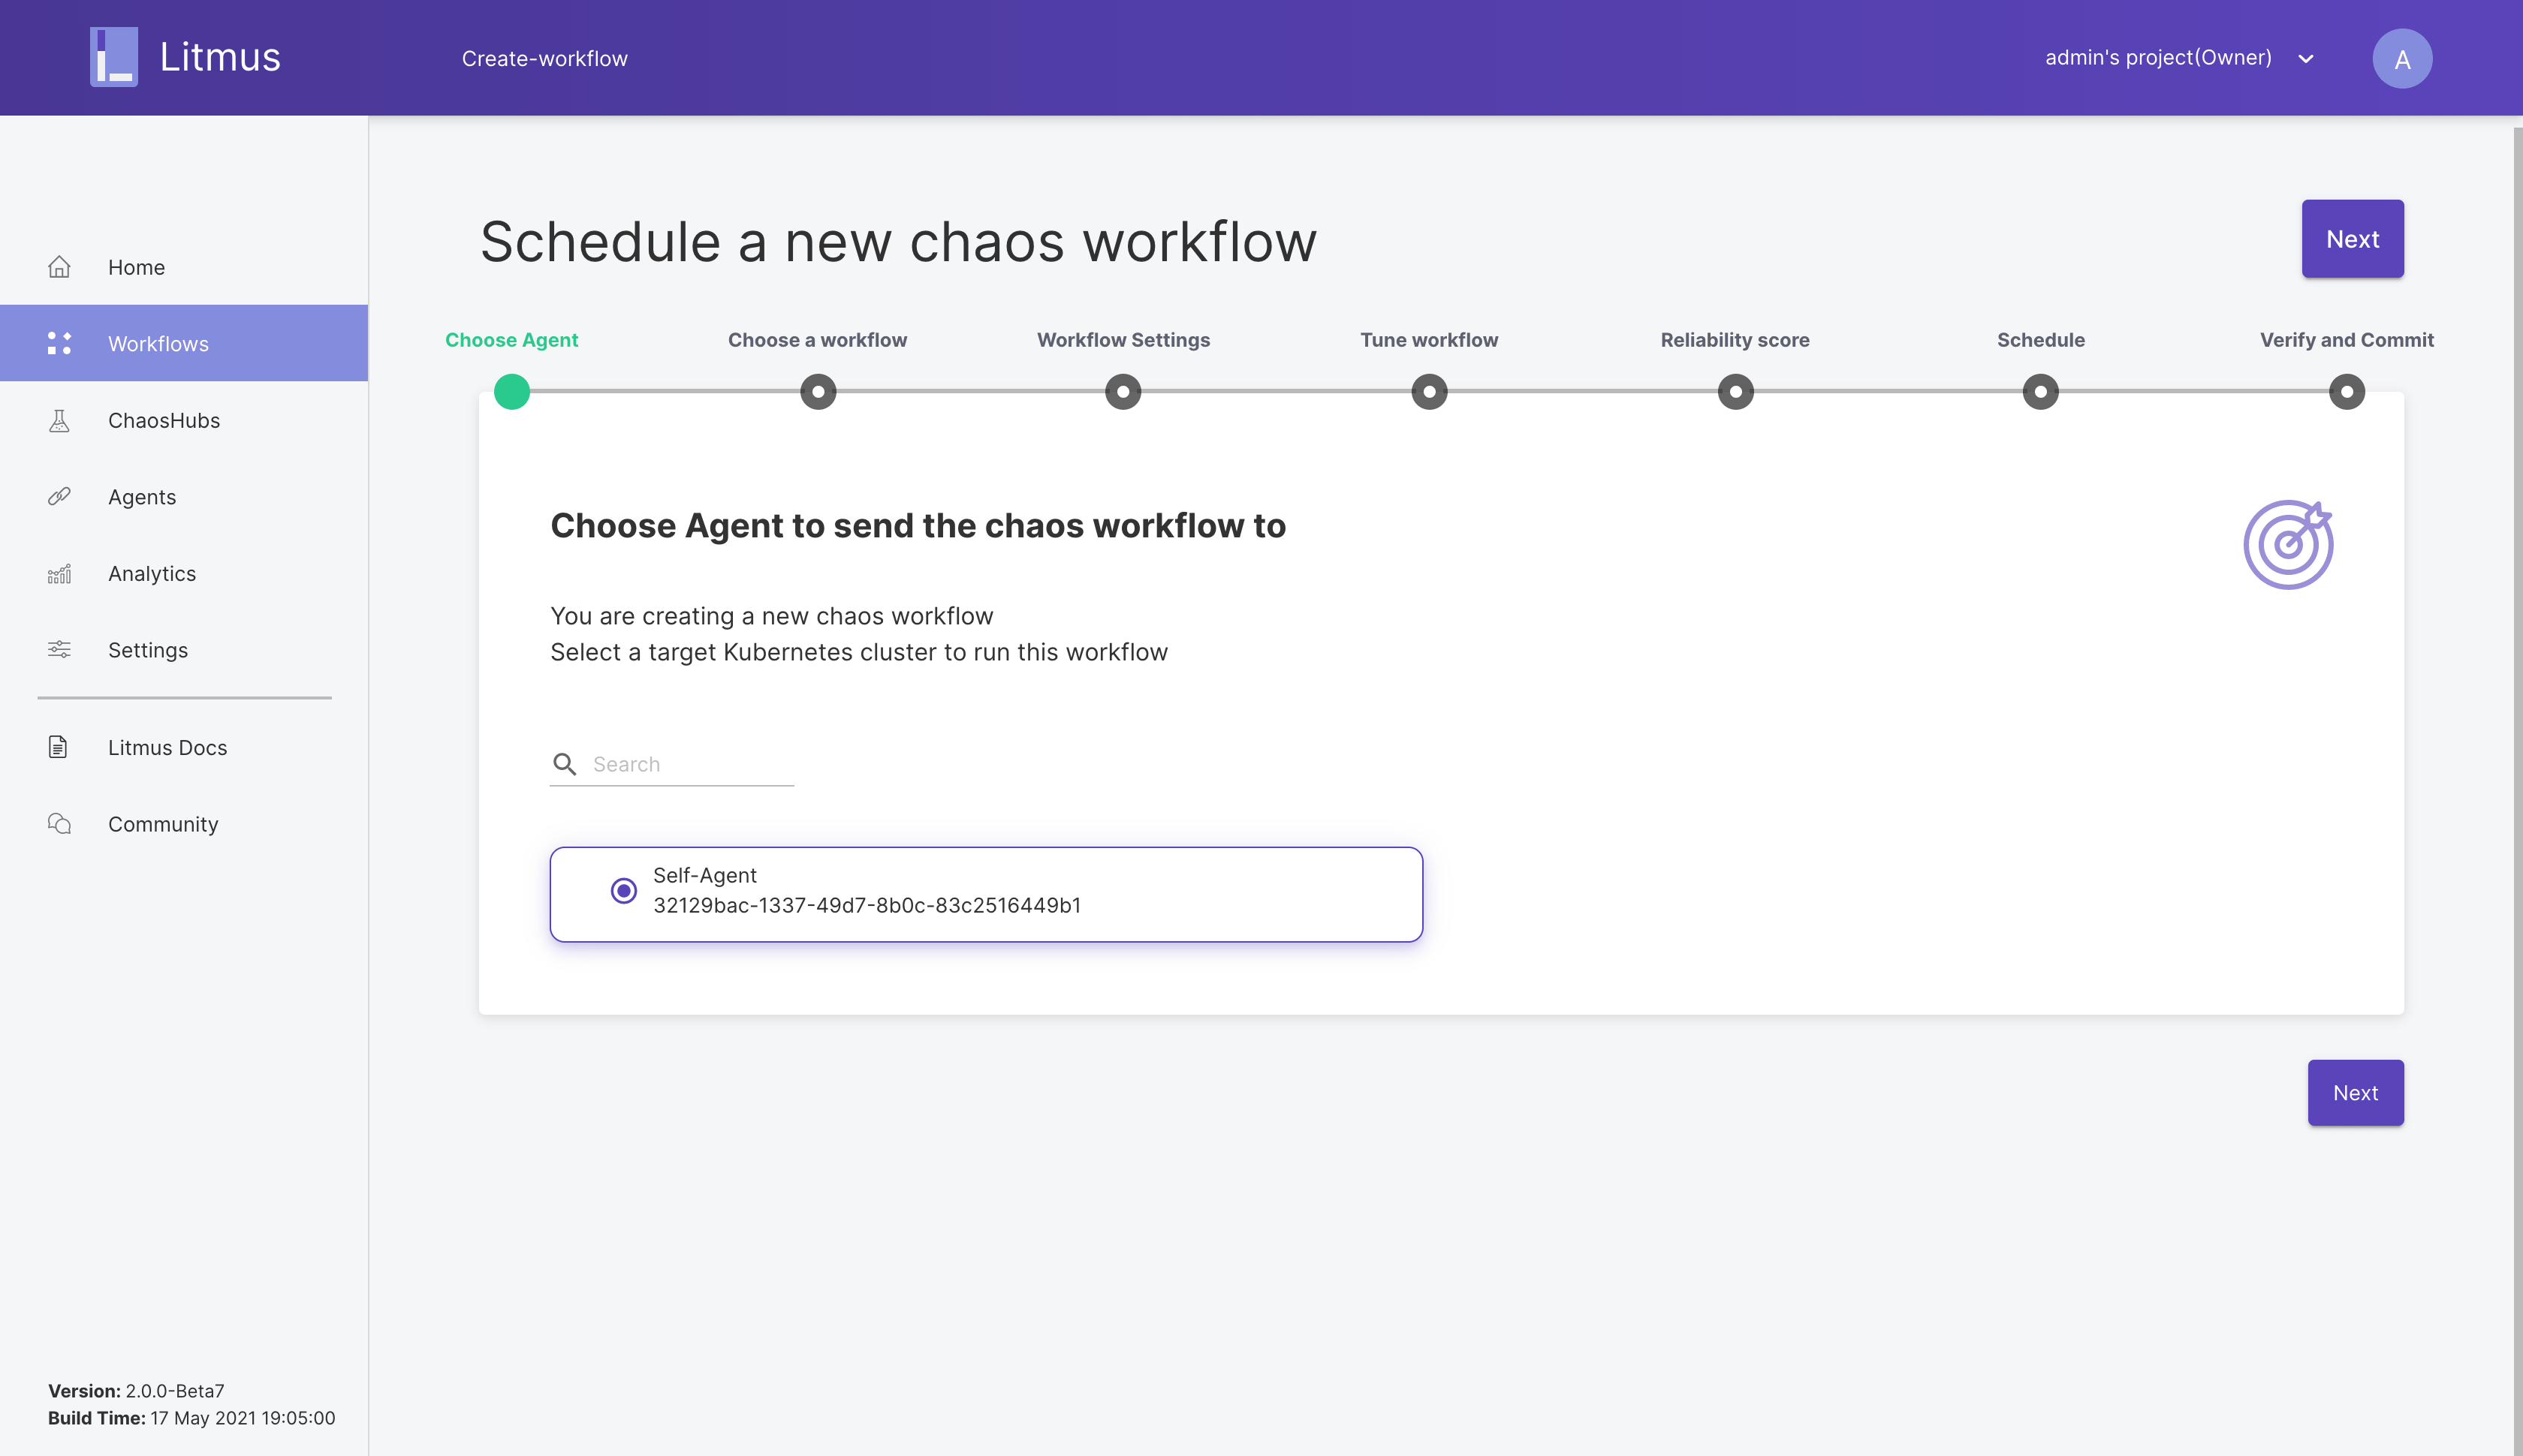2523x1456 pixels.
Task: Open the project switcher chevron arrow
Action: [x=2306, y=59]
